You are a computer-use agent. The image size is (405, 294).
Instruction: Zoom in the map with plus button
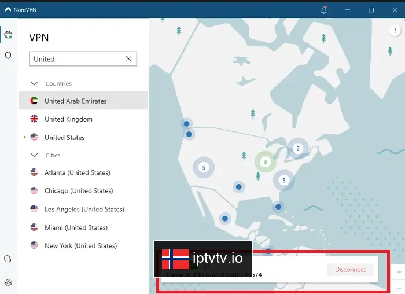399,272
